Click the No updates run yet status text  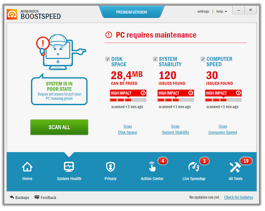[x=205, y=197]
